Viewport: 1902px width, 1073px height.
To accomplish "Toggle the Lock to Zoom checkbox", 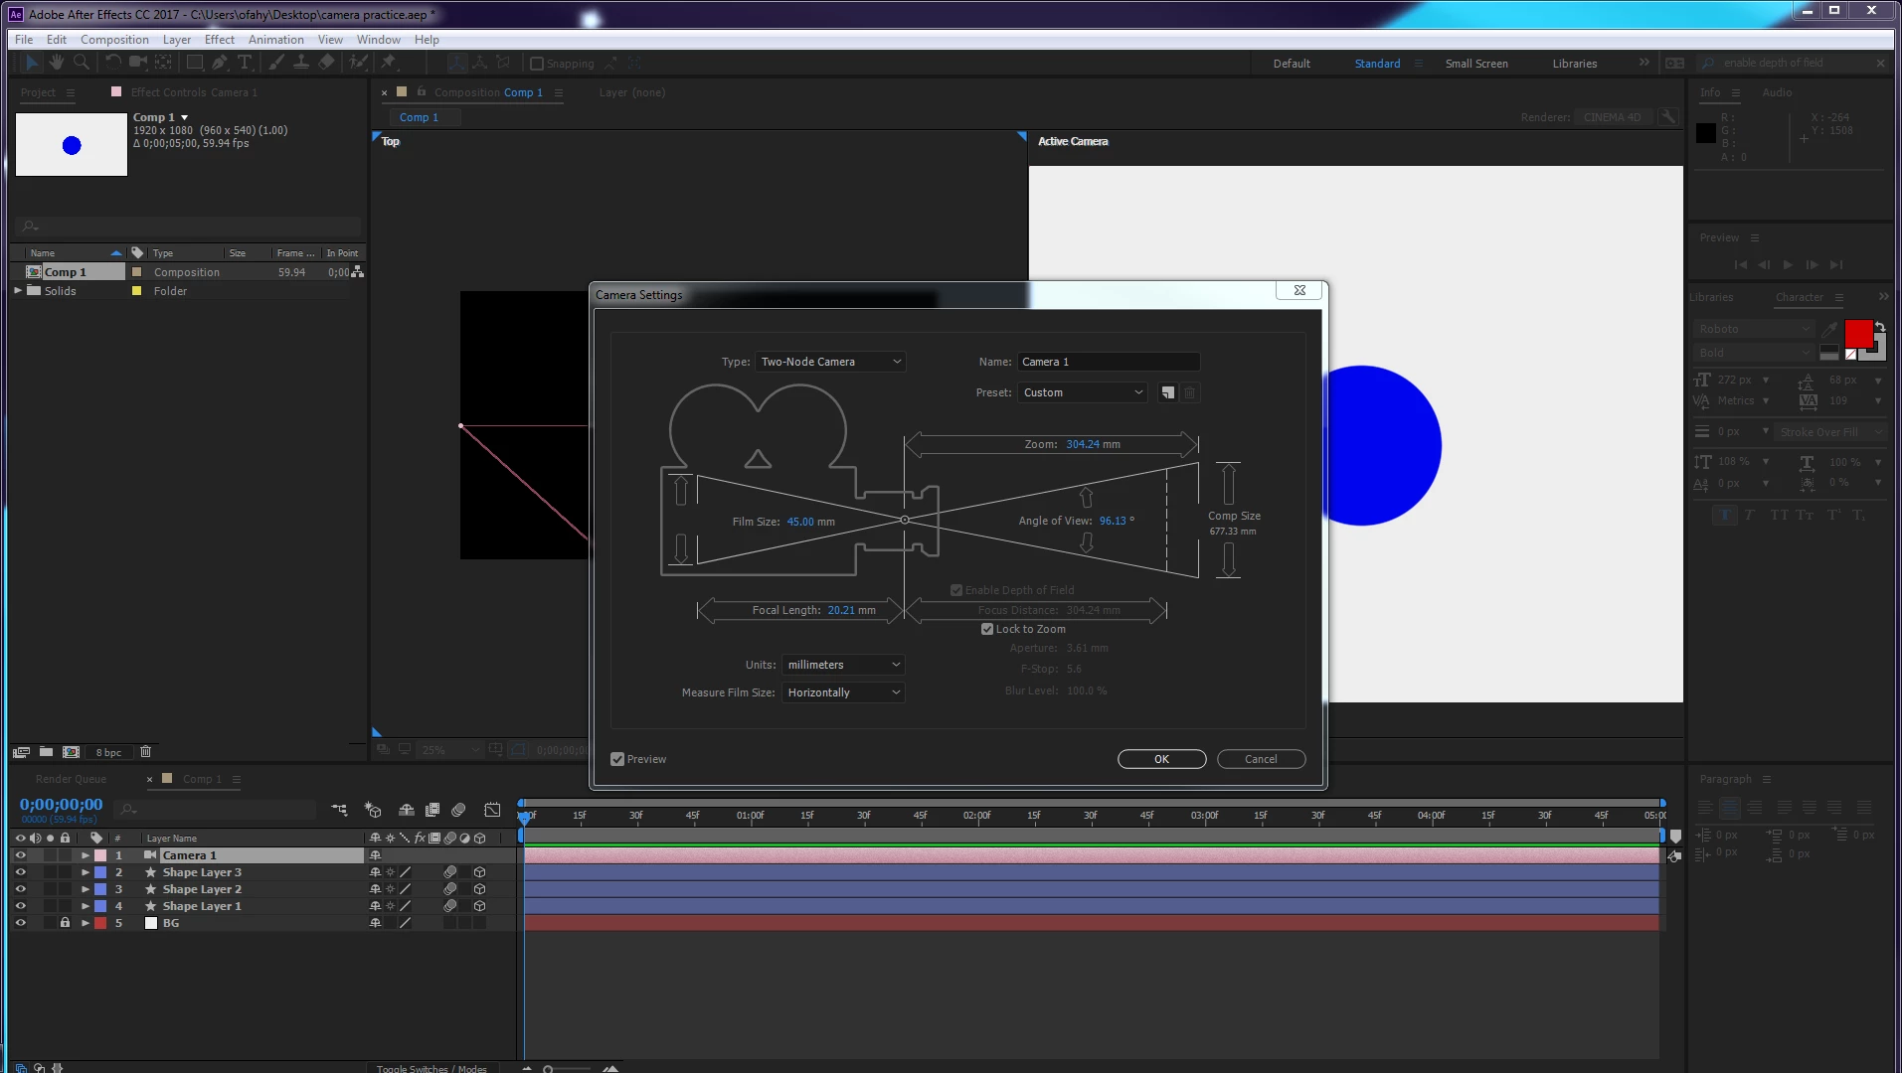I will coord(987,629).
